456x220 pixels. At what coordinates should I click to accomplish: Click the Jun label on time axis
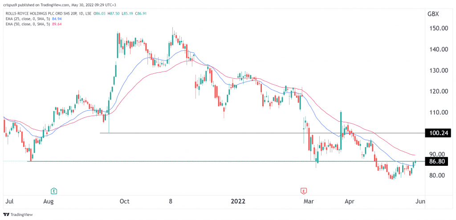tap(420, 201)
